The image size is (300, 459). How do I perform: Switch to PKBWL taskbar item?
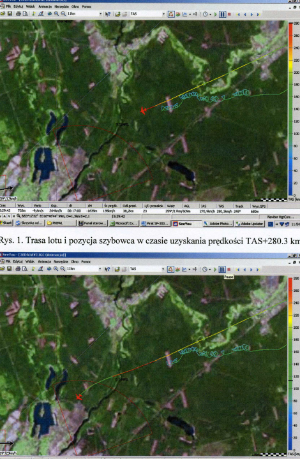pyautogui.click(x=61, y=223)
